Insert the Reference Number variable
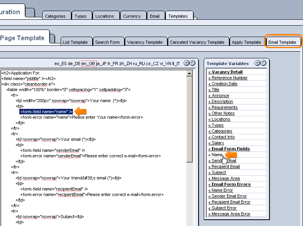This screenshot has height=226, width=303. pos(228,78)
